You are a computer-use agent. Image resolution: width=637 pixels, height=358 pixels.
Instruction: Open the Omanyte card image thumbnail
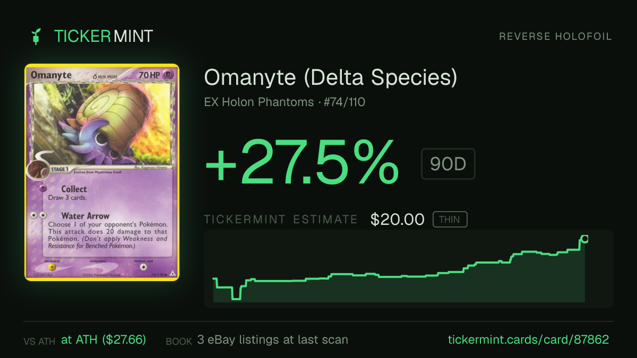(102, 172)
